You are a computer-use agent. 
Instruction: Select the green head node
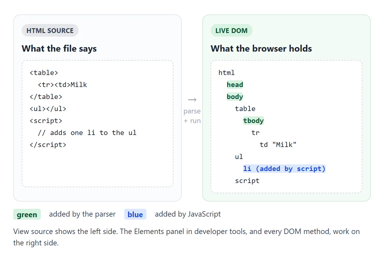pos(235,85)
